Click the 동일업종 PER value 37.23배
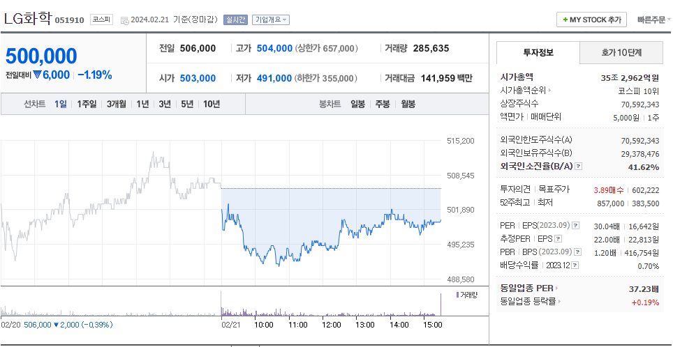673x347 pixels. coord(644,290)
